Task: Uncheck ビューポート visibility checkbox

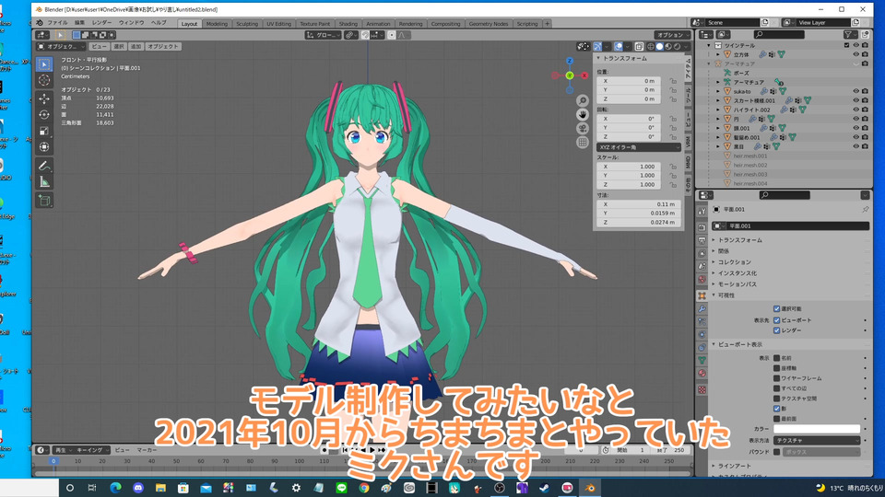Action: [776, 320]
